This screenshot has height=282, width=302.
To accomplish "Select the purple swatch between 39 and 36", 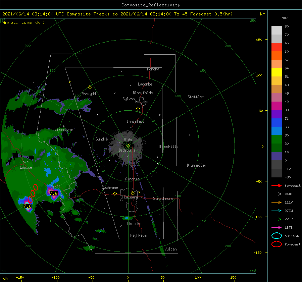I will tap(276, 114).
